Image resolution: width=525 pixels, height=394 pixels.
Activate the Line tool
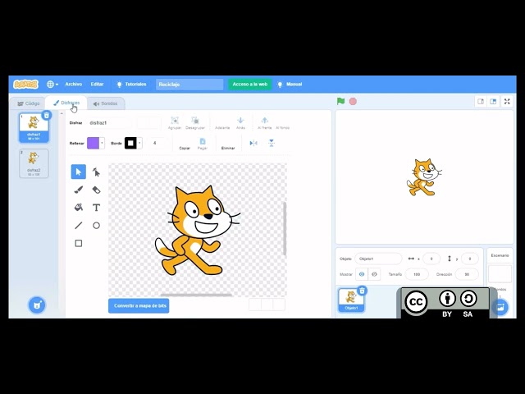tap(79, 225)
